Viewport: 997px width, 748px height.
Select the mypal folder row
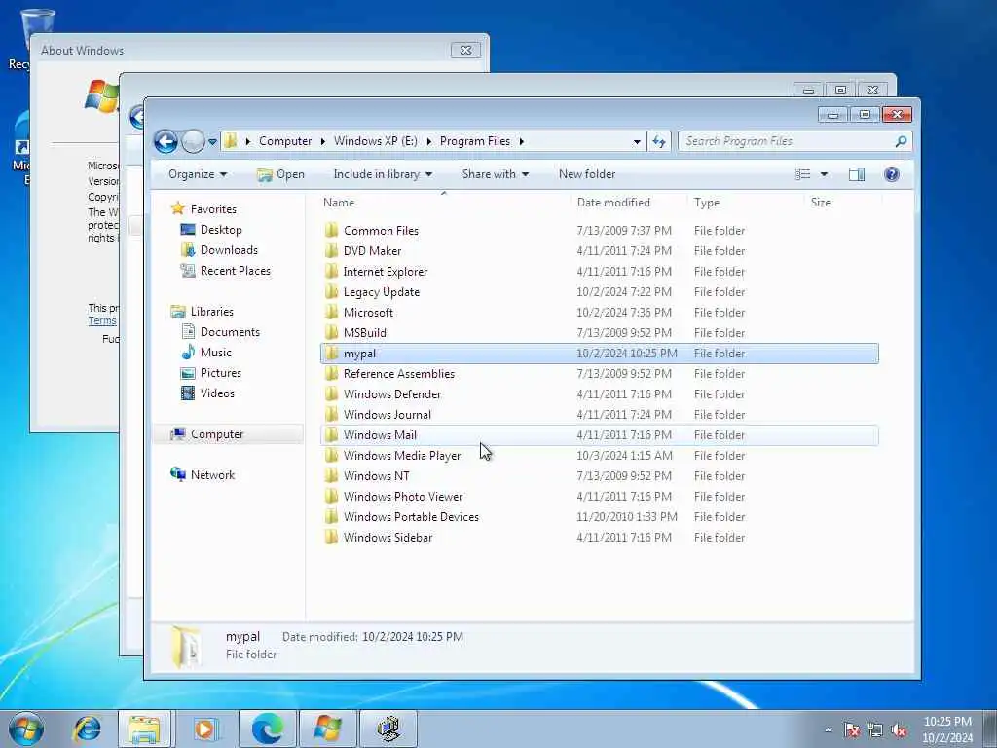coord(599,353)
